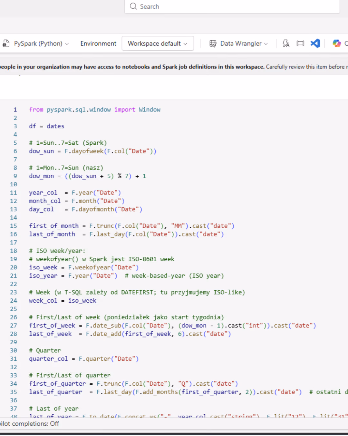Open the Workspace default environment dropdown
This screenshot has height=436, width=348.
pos(158,43)
